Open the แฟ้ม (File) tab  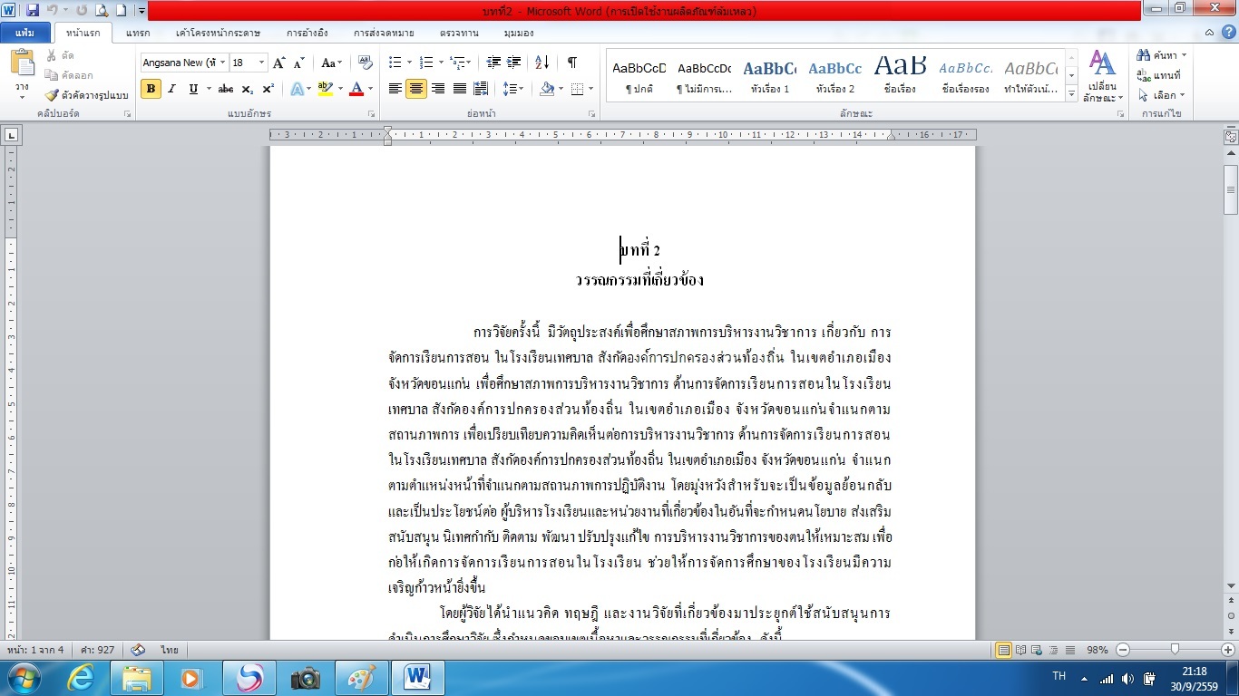pos(25,33)
